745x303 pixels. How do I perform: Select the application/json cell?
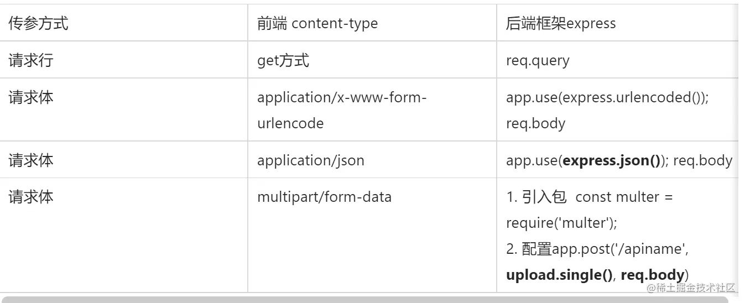click(x=311, y=161)
